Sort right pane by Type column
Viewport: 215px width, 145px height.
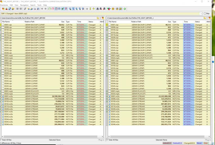point(177,22)
